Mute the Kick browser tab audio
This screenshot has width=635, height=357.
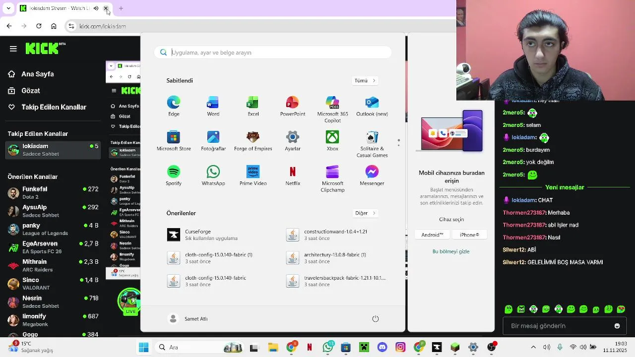96,8
